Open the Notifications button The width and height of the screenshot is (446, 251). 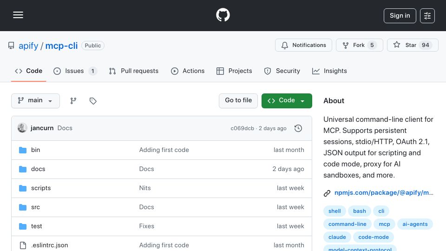(x=303, y=45)
